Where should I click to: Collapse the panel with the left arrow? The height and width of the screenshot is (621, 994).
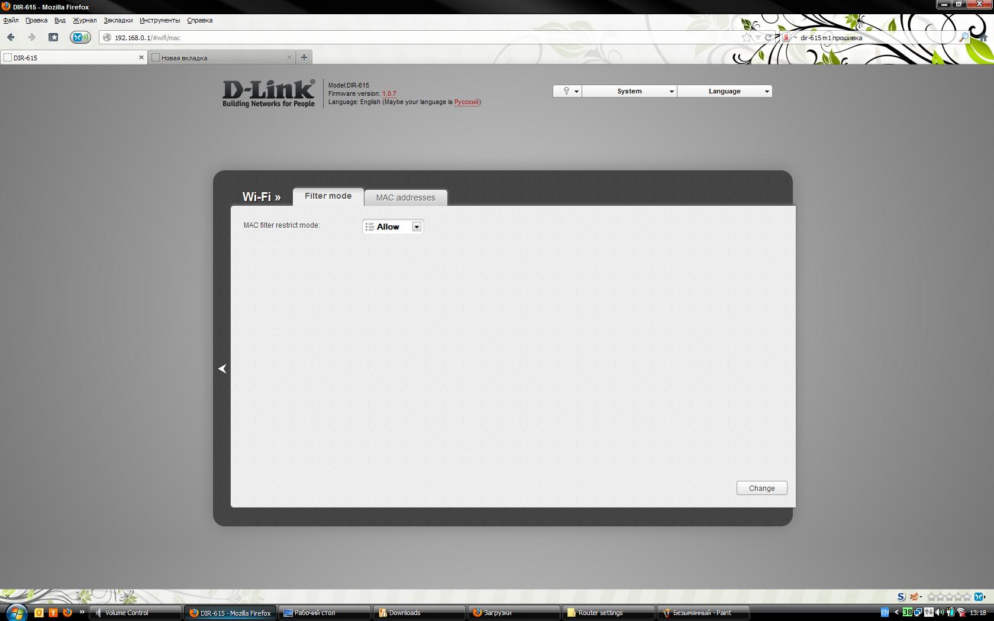point(222,368)
